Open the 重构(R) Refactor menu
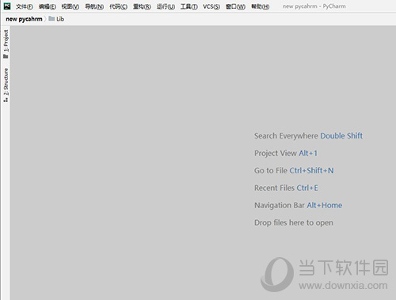Screen dimensions: 396x300 coord(142,6)
